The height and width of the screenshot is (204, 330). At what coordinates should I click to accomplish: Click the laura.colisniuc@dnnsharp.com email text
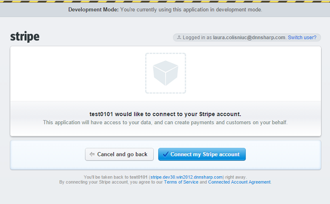249,37
